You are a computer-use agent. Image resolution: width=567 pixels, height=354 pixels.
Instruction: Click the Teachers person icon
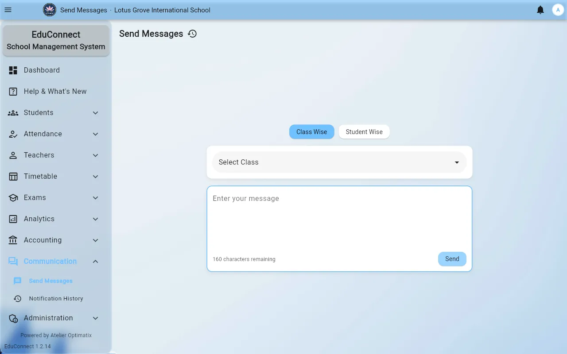13,155
